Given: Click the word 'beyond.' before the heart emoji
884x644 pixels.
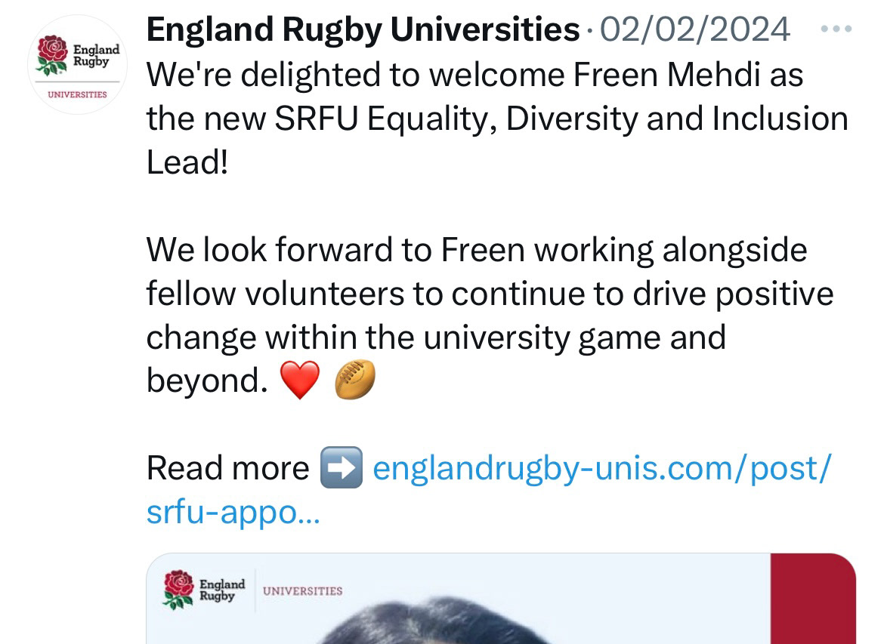Looking at the screenshot, I should click(x=207, y=381).
